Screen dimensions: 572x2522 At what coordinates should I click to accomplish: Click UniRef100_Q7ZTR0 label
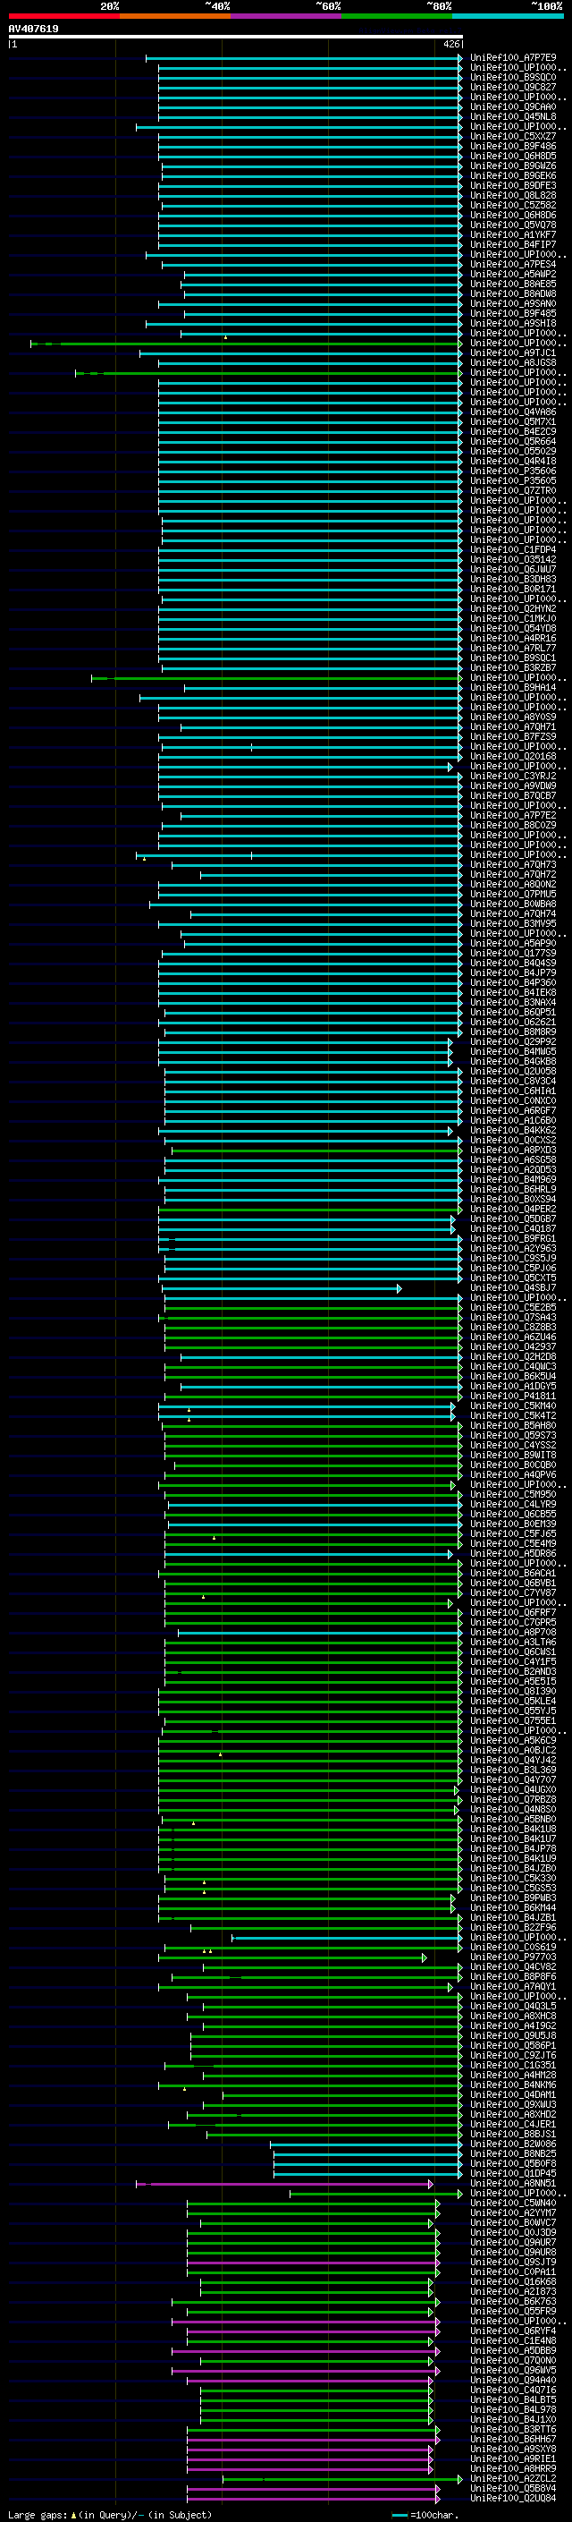click(x=513, y=490)
